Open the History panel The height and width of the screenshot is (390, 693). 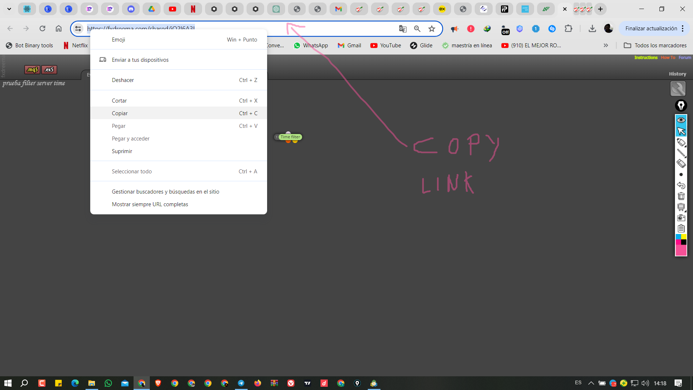pos(677,74)
